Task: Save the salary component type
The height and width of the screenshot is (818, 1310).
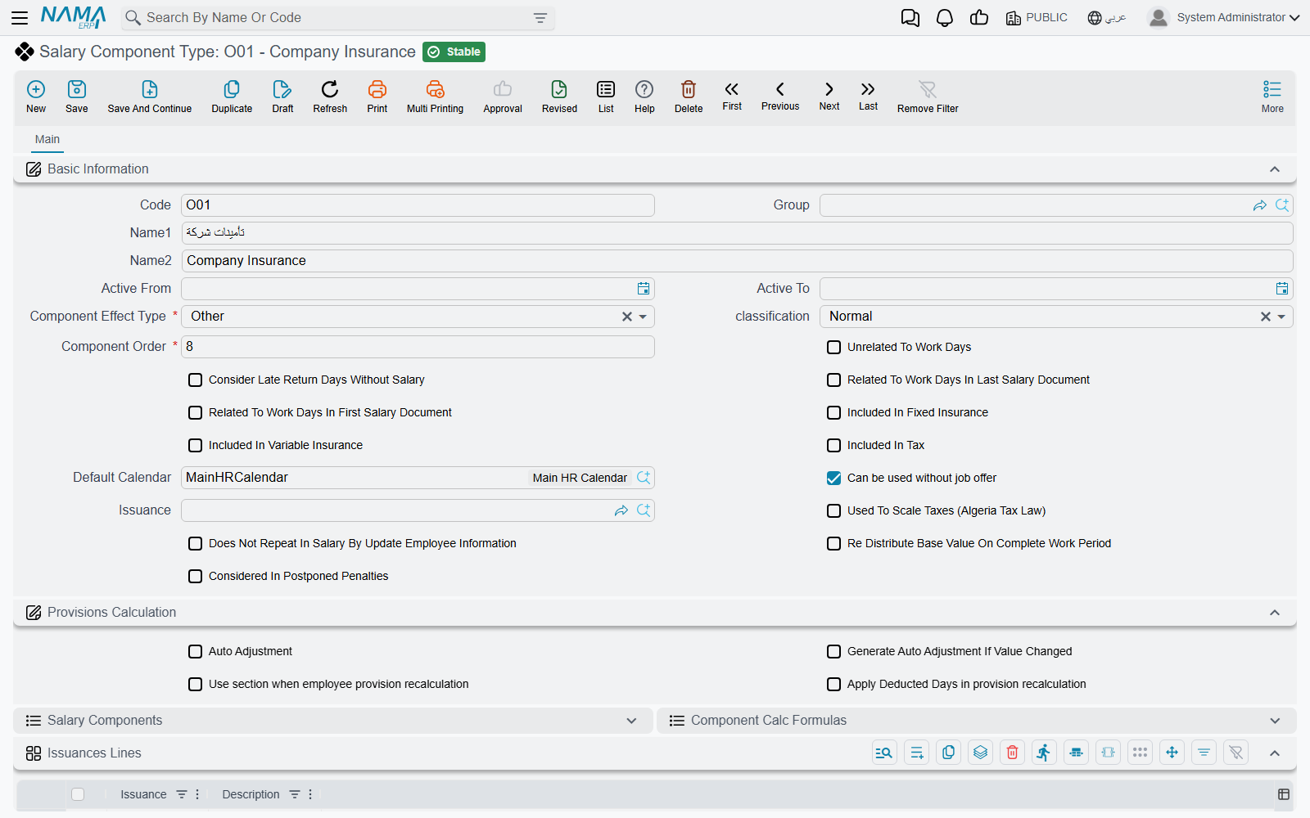Action: point(77,97)
